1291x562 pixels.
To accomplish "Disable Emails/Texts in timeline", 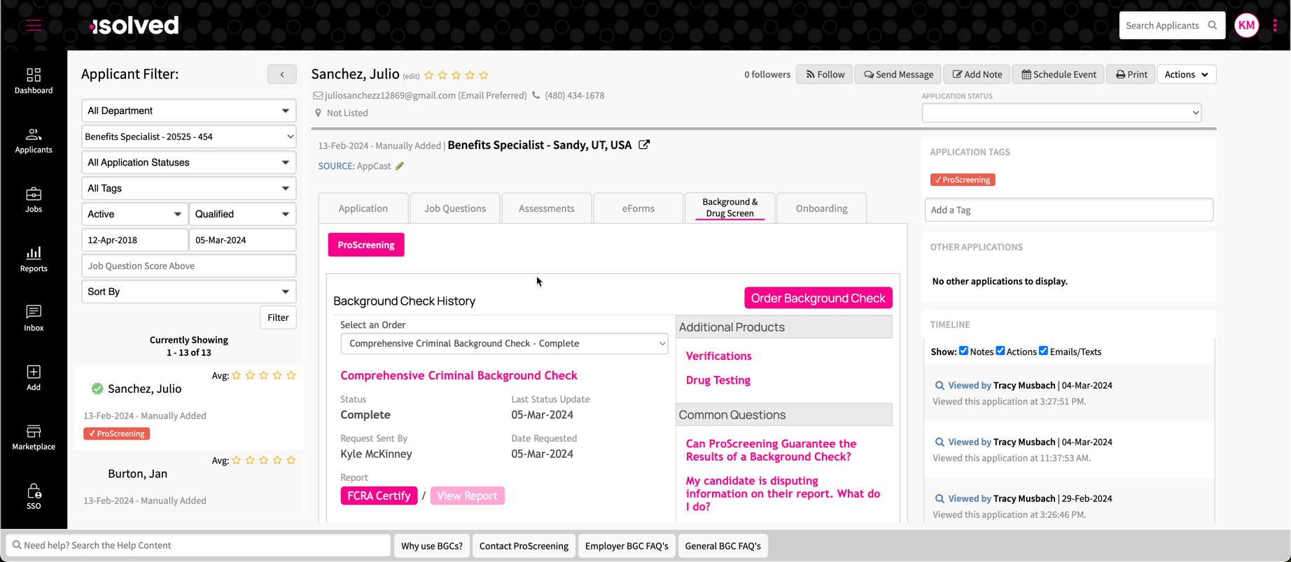I will (1043, 351).
